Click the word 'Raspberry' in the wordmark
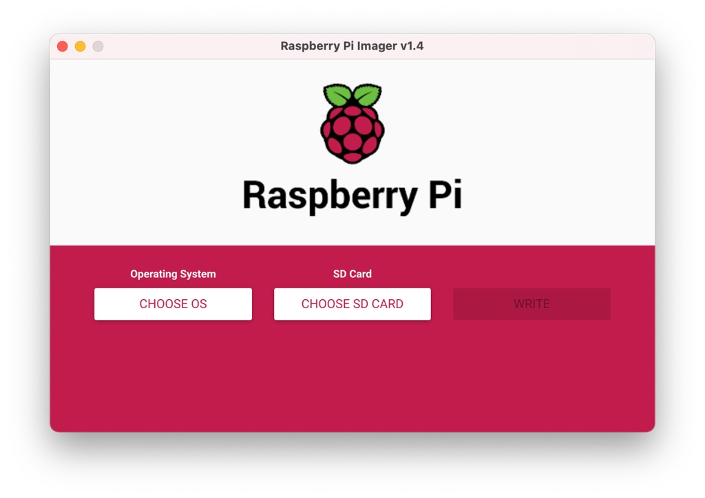 (329, 195)
